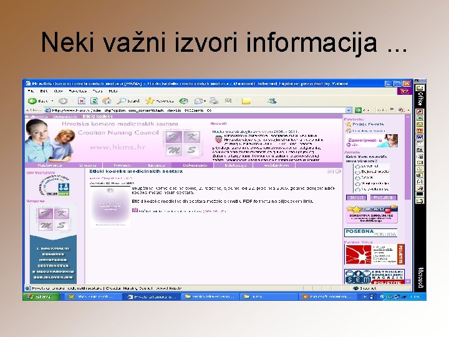Select the first option in the Anketa poll
This screenshot has width=449, height=337.
(x=357, y=167)
